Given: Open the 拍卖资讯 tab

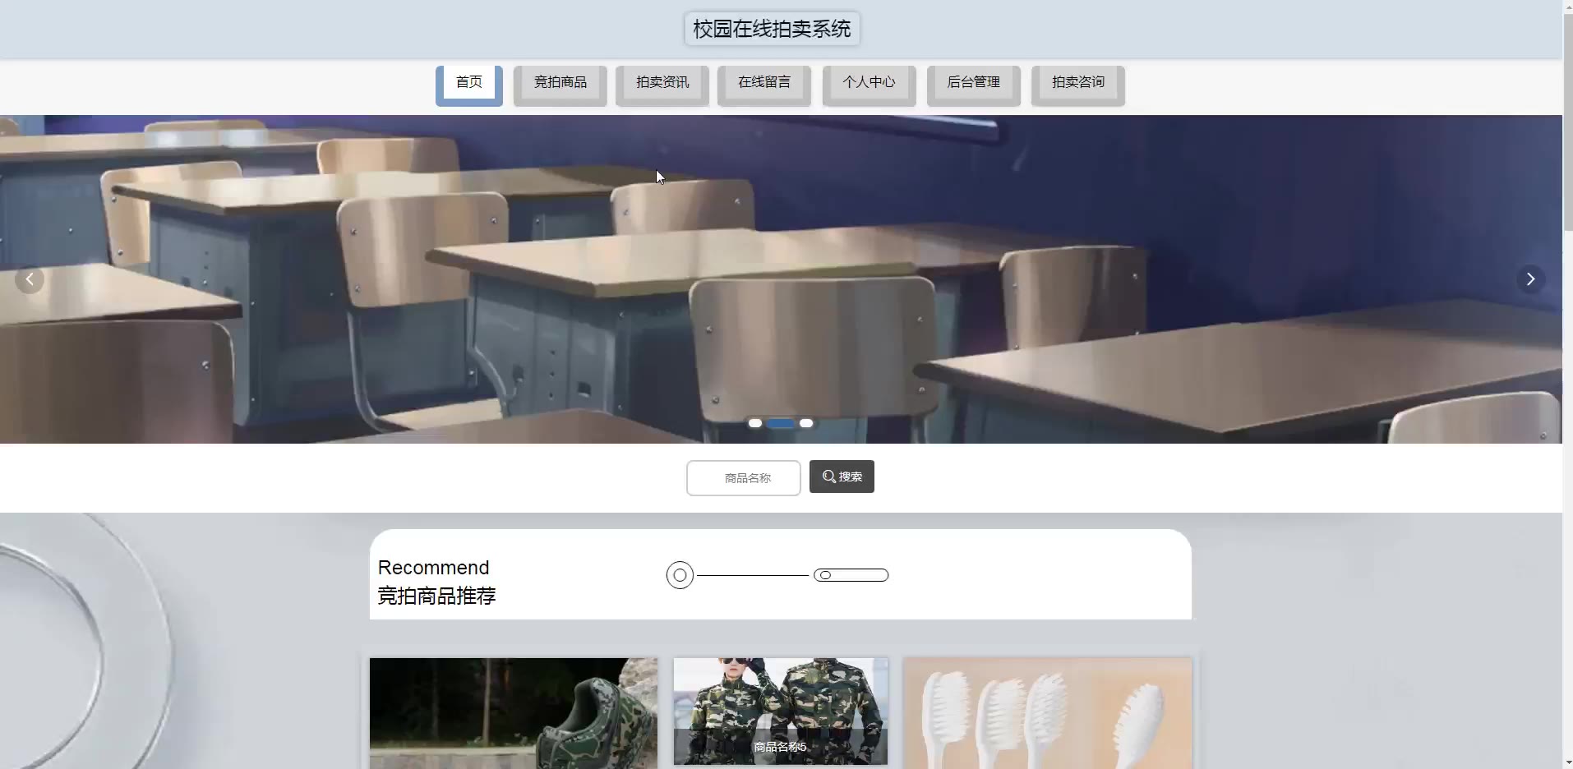Looking at the screenshot, I should 662,85.
